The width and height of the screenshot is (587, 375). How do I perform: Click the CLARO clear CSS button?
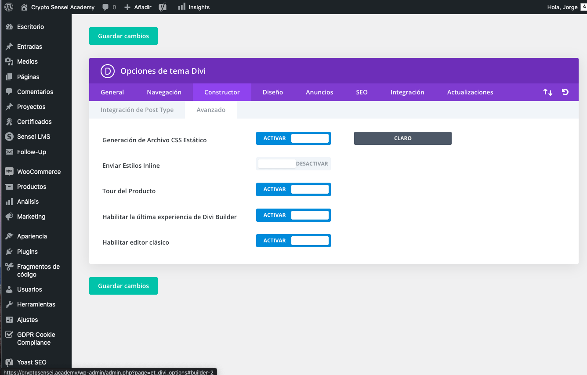click(x=403, y=138)
